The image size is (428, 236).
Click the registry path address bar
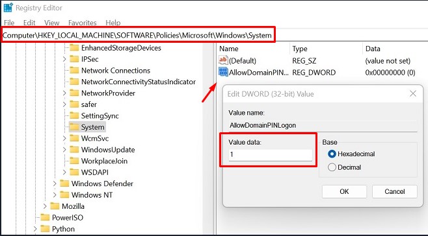pos(138,36)
